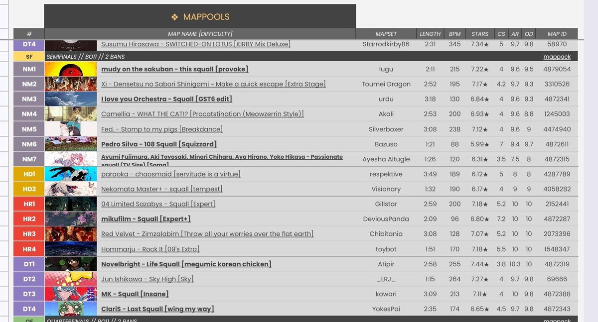This screenshot has height=322, width=598.
Task: Select the DT4 label in ClariS row
Action: tap(29, 309)
